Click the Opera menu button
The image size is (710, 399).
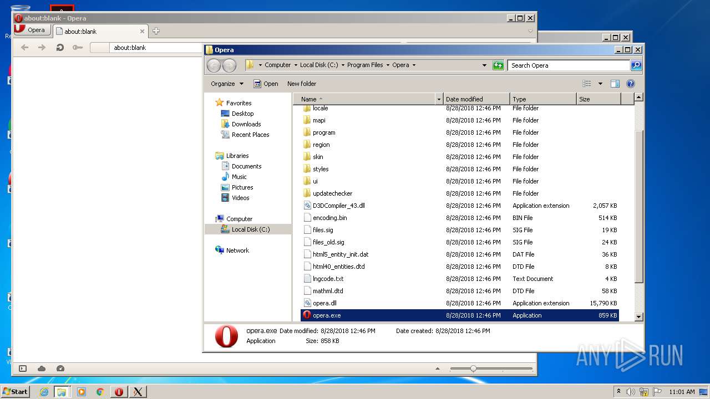tap(33, 30)
